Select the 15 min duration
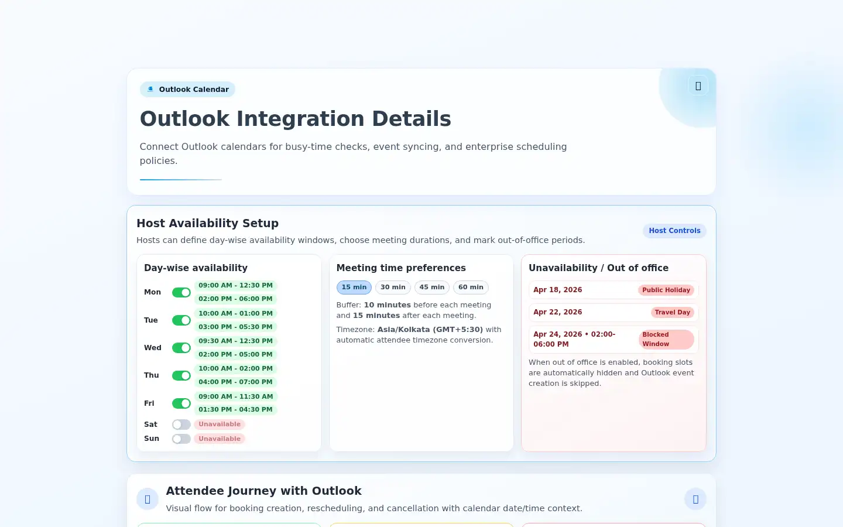Viewport: 843px width, 527px height. (x=354, y=288)
